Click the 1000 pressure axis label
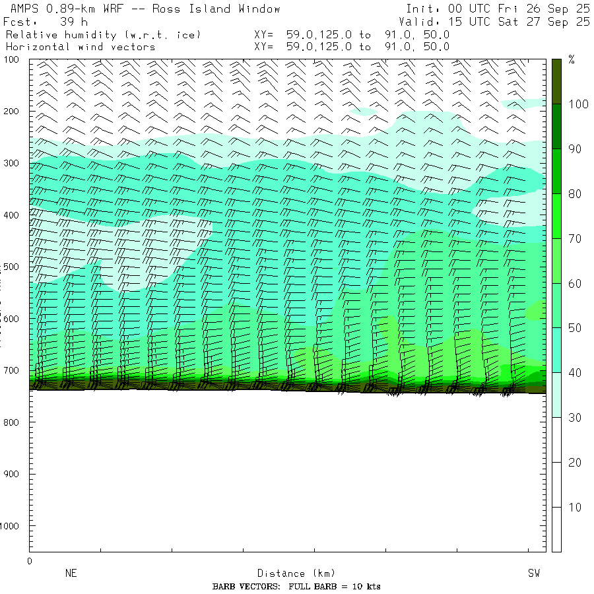 point(9,526)
